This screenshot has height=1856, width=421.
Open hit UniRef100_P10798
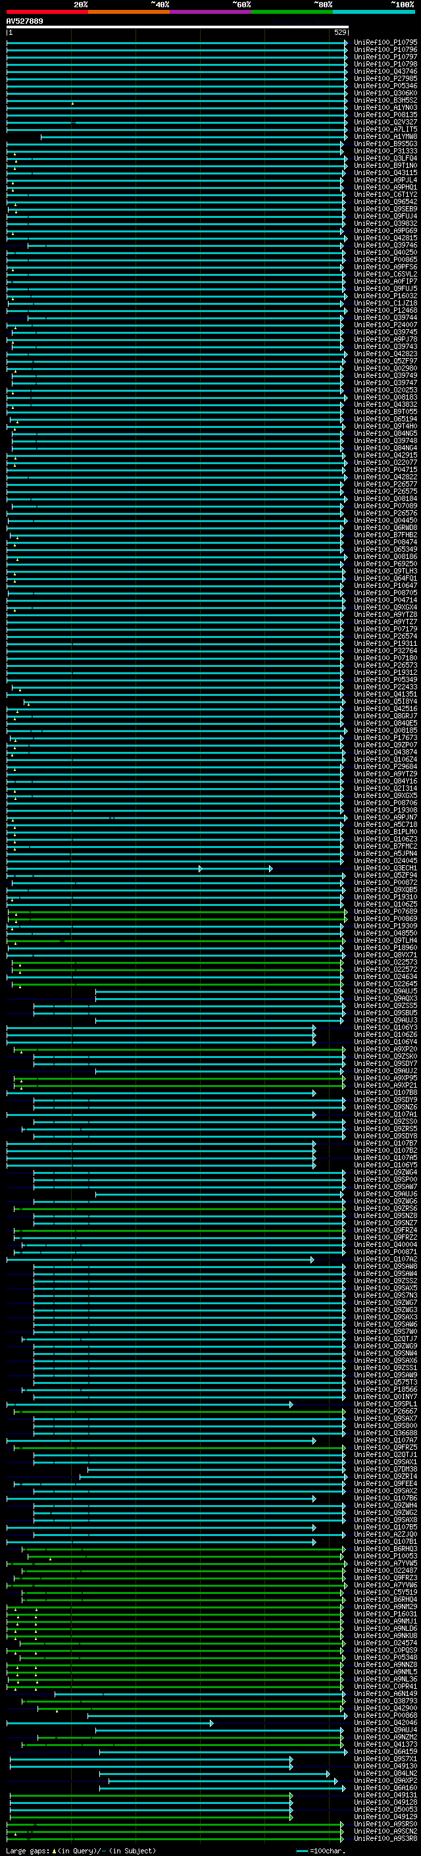(385, 64)
